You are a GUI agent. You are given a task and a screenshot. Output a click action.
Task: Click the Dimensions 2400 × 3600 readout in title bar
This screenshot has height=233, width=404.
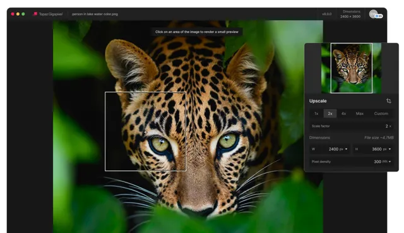click(x=350, y=14)
